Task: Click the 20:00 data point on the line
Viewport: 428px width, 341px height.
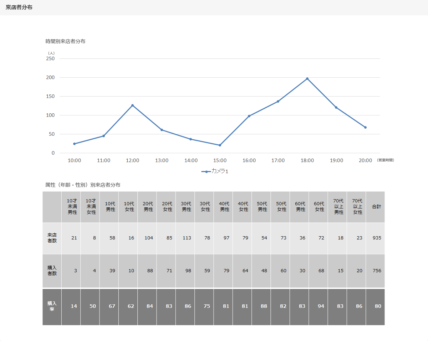Action: pyautogui.click(x=365, y=128)
